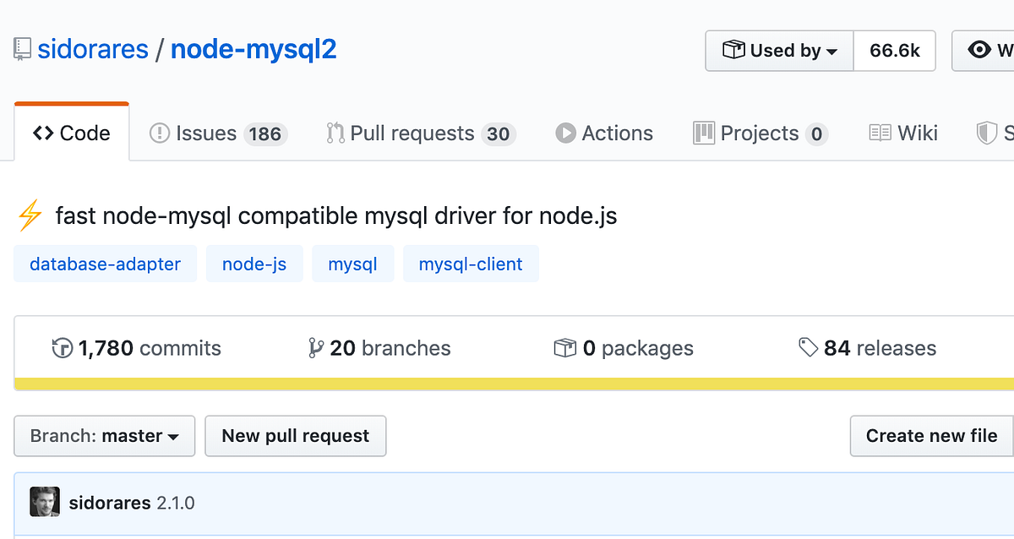This screenshot has height=539, width=1014.
Task: Open the Branch: master selector
Action: pyautogui.click(x=104, y=436)
